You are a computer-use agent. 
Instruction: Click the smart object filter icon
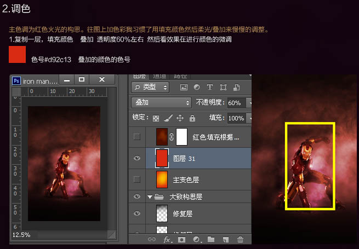[x=237, y=88]
